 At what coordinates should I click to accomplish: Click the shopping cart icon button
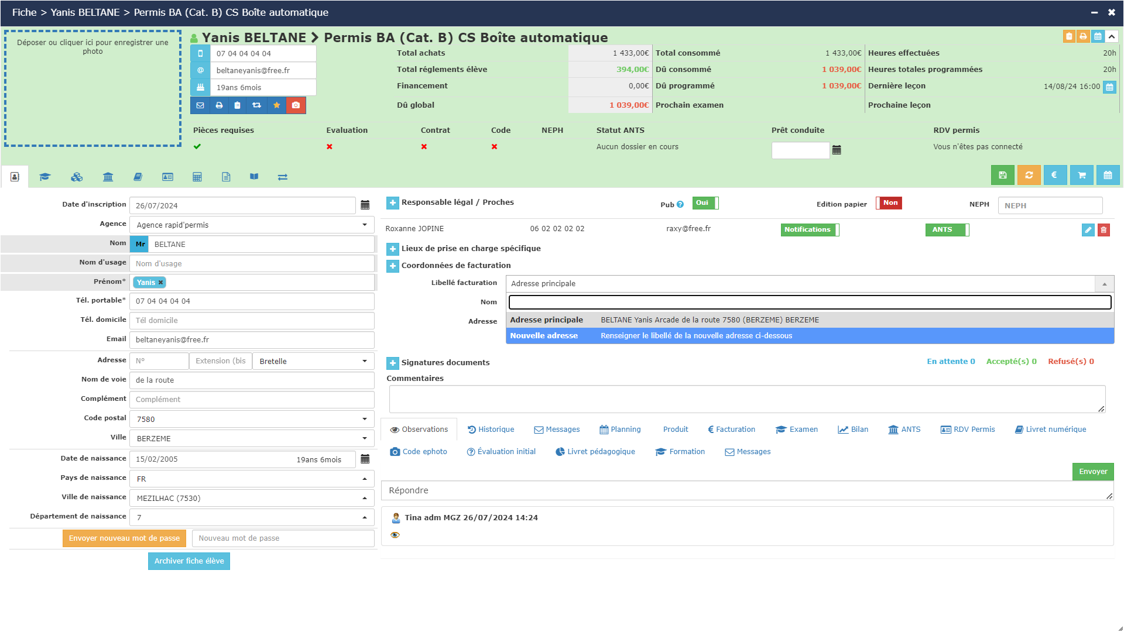[1081, 175]
